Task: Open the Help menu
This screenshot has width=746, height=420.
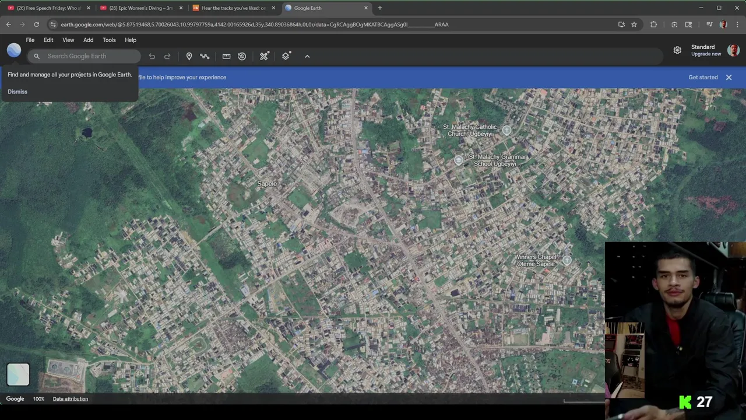Action: (131, 40)
